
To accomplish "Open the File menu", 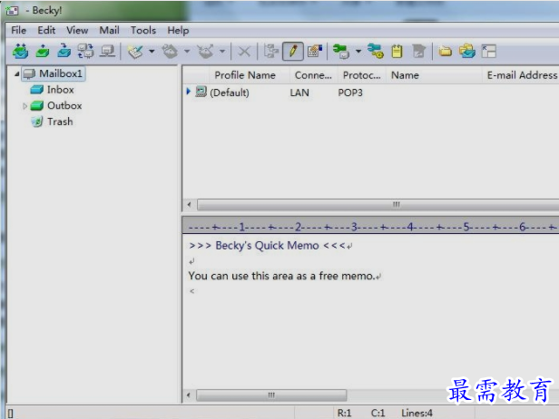I will click(x=18, y=30).
